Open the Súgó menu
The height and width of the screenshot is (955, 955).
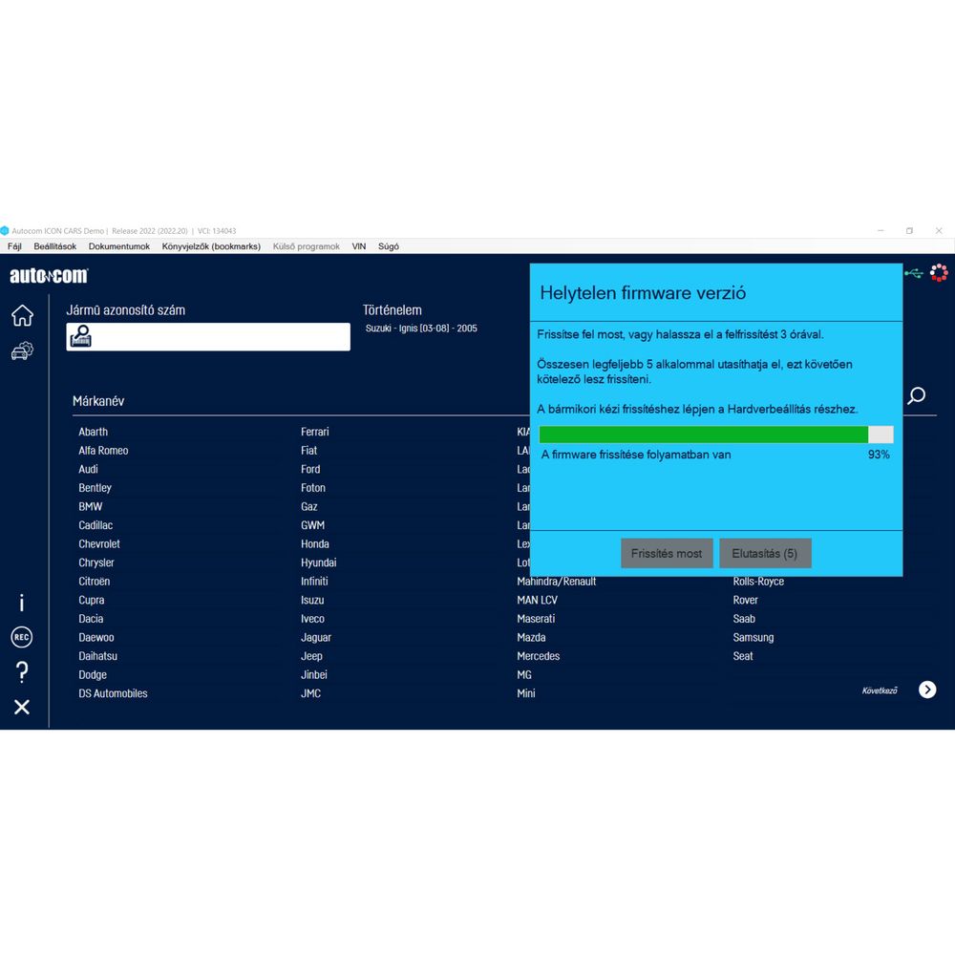pos(389,246)
